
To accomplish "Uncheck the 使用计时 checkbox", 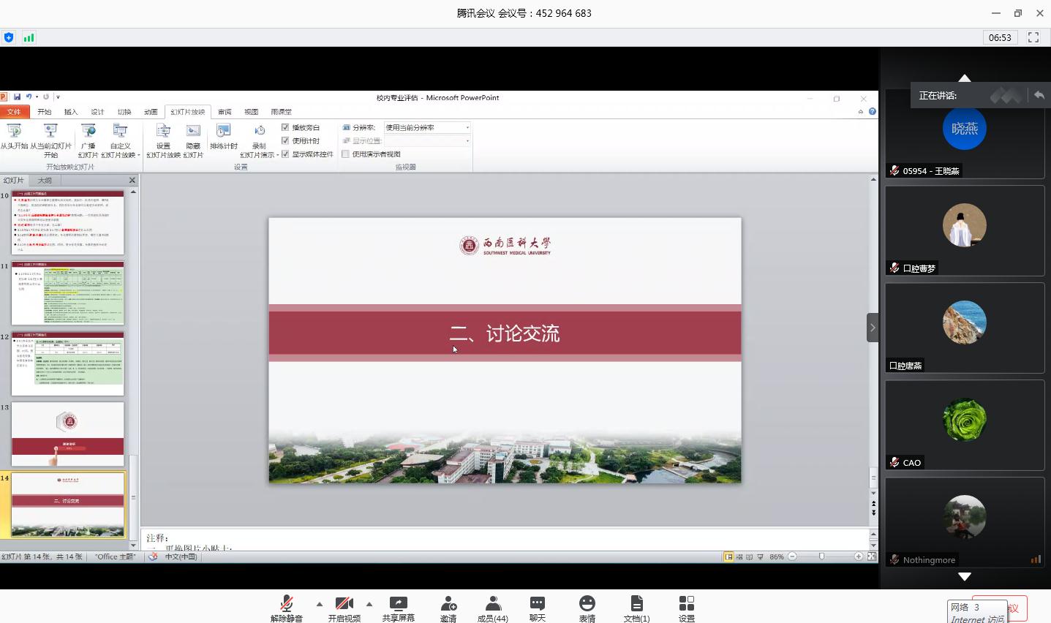I will point(285,140).
